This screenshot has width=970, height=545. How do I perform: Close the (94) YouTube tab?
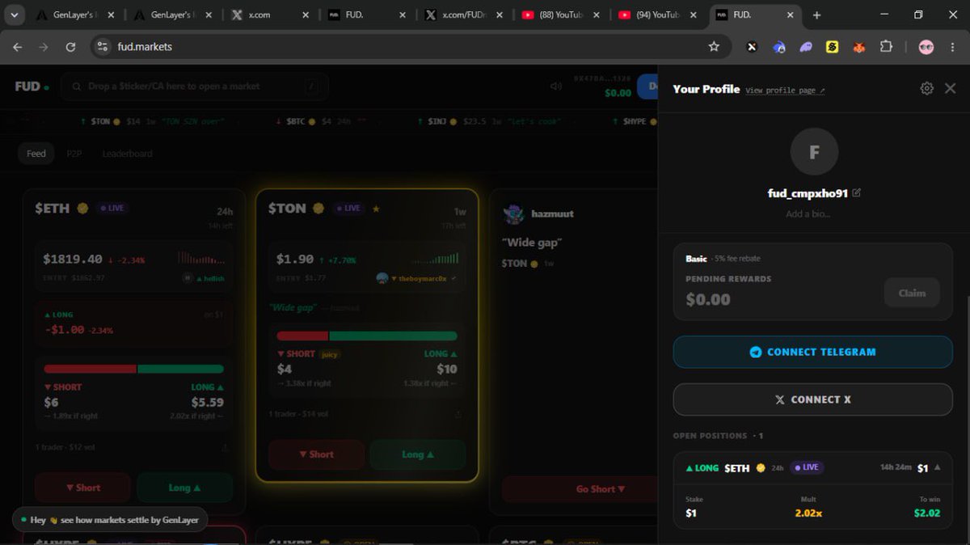tap(693, 15)
